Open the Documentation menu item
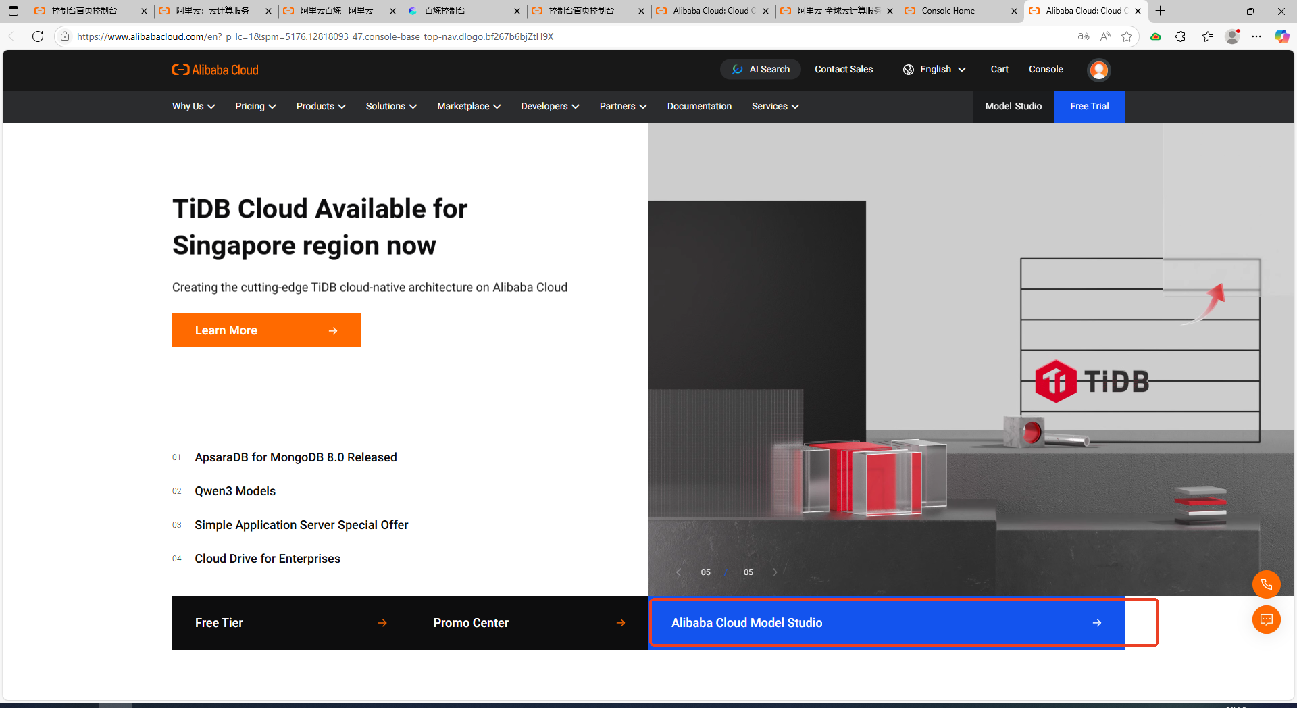This screenshot has width=1297, height=708. click(x=699, y=106)
